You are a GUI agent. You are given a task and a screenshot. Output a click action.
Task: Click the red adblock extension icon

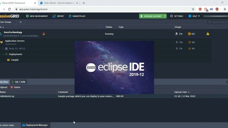217,9
